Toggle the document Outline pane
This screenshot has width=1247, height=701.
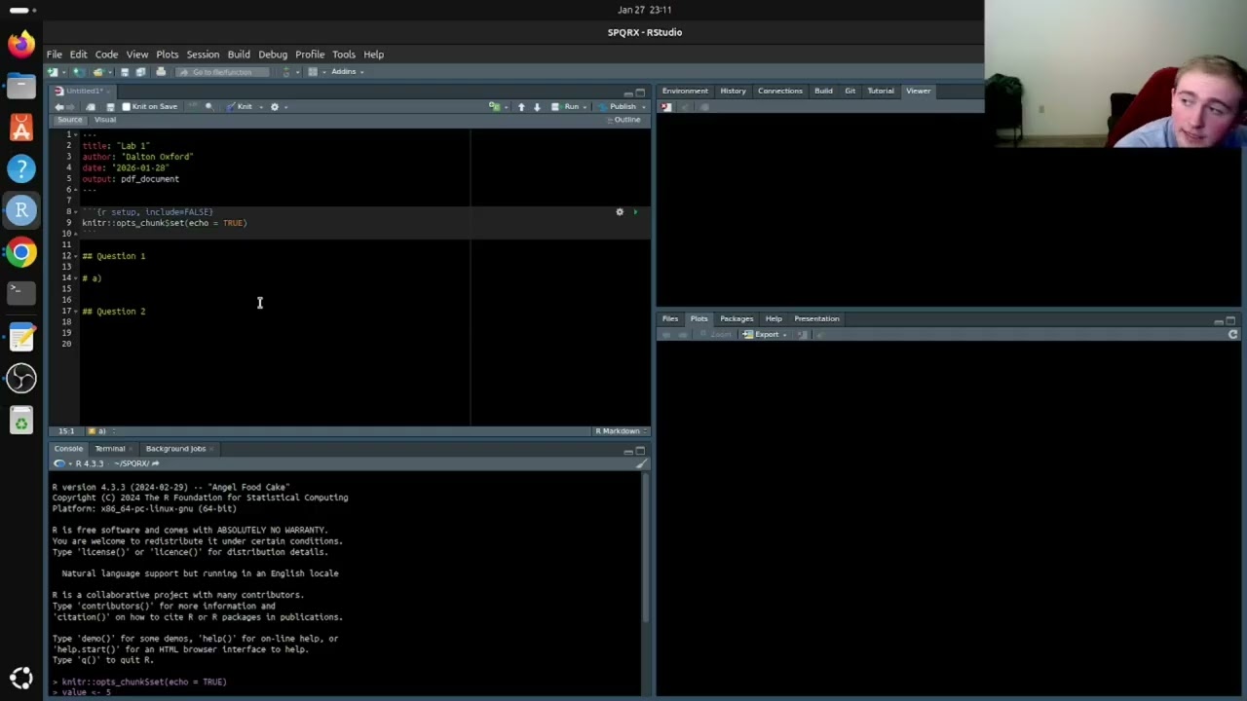623,120
